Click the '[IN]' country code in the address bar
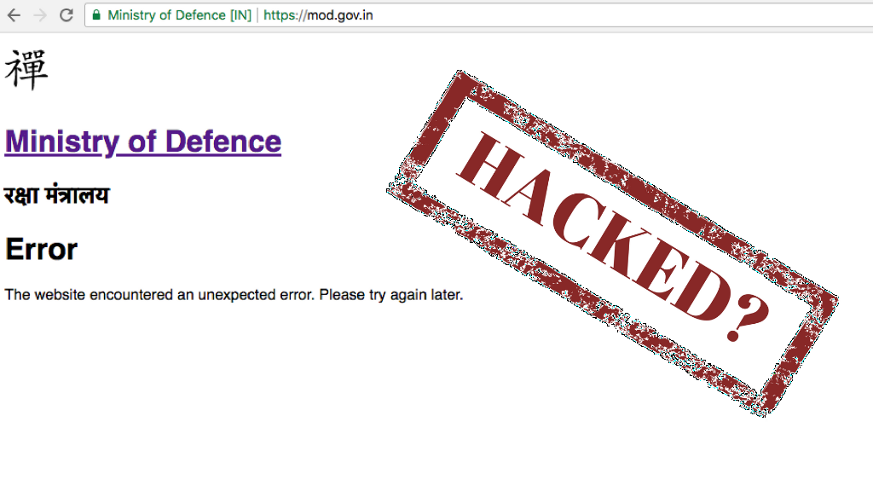Image resolution: width=873 pixels, height=491 pixels. tap(240, 15)
